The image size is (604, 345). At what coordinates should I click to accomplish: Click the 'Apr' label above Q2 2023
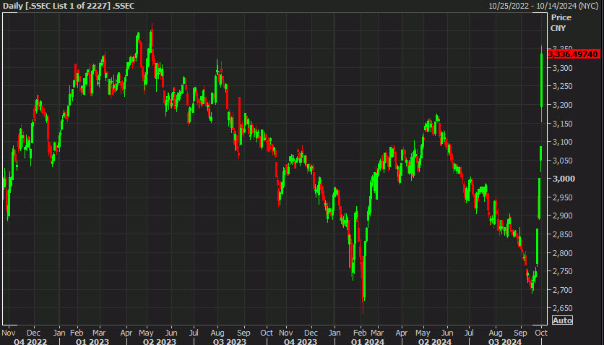click(x=126, y=333)
